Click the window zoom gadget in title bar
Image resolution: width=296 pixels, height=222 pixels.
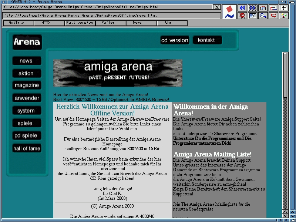(283, 2)
